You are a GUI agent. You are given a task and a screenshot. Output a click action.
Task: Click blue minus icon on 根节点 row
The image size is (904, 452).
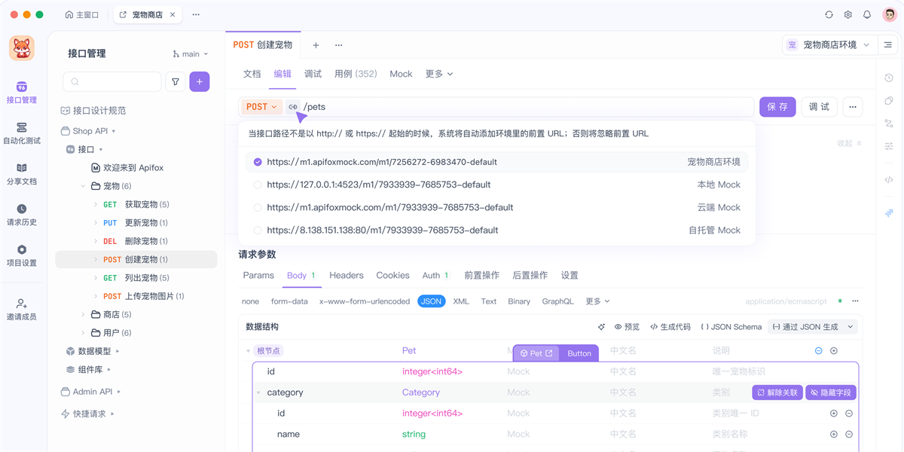(x=819, y=350)
